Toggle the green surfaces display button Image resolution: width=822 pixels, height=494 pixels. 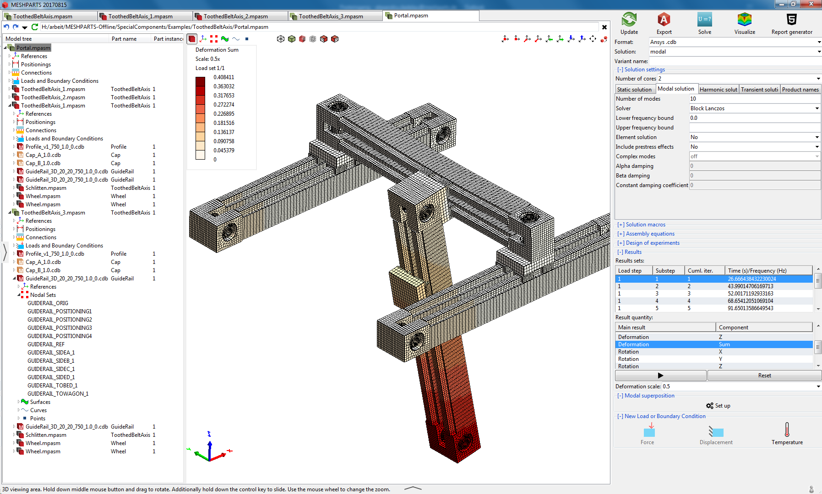pyautogui.click(x=225, y=39)
